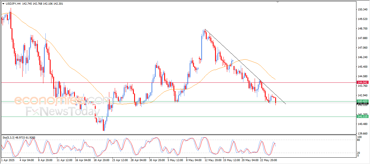Click the 143.760 price axis label
370x164 pixels.
point(363,86)
